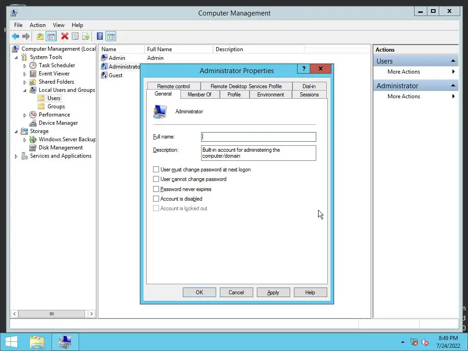The image size is (468, 351).
Task: Click the Back arrow toolbar icon
Action: pyautogui.click(x=16, y=37)
